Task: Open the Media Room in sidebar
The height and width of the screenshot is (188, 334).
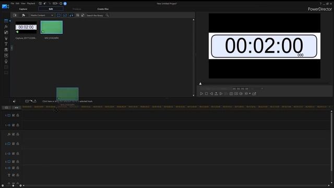Action: [x=6, y=21]
